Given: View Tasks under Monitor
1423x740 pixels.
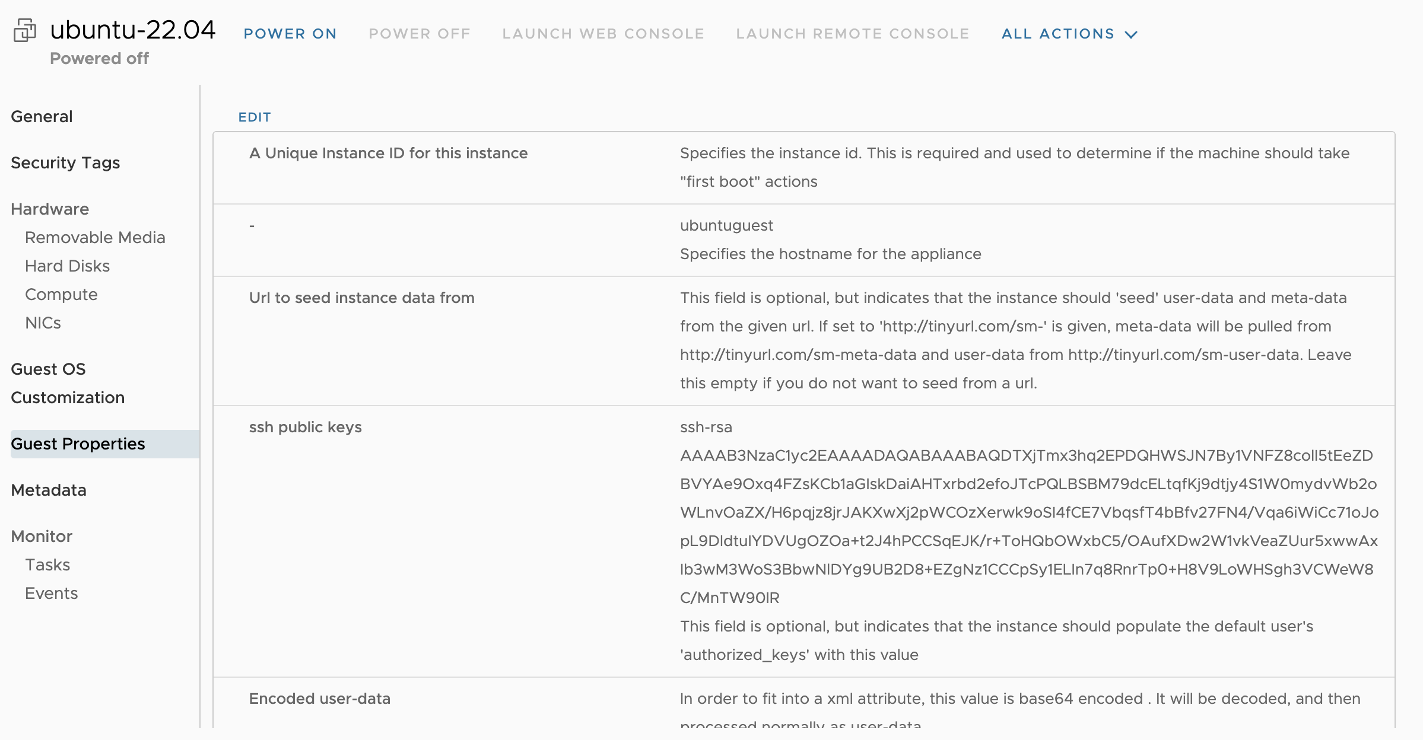Looking at the screenshot, I should (47, 564).
